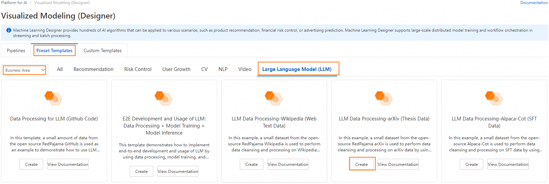Select the CV category filter
The width and height of the screenshot is (549, 184).
tap(204, 69)
